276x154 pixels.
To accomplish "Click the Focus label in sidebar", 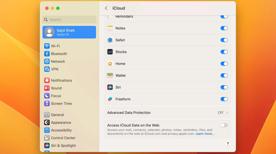I will (56, 96).
